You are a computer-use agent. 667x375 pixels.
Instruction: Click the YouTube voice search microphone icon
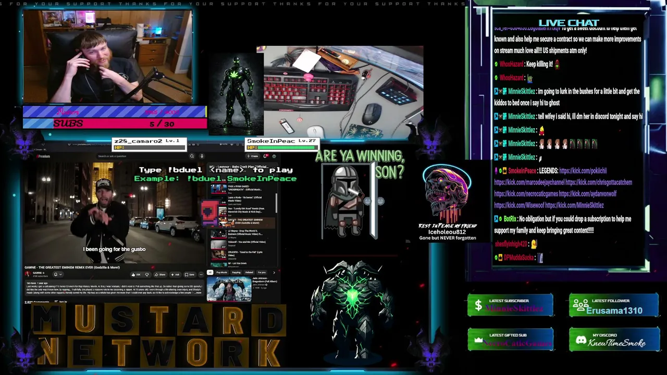point(202,156)
